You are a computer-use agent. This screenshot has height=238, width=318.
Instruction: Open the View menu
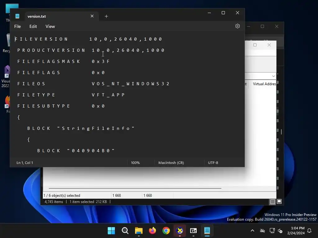(x=50, y=27)
